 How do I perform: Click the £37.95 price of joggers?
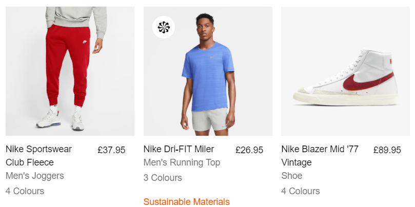111,150
